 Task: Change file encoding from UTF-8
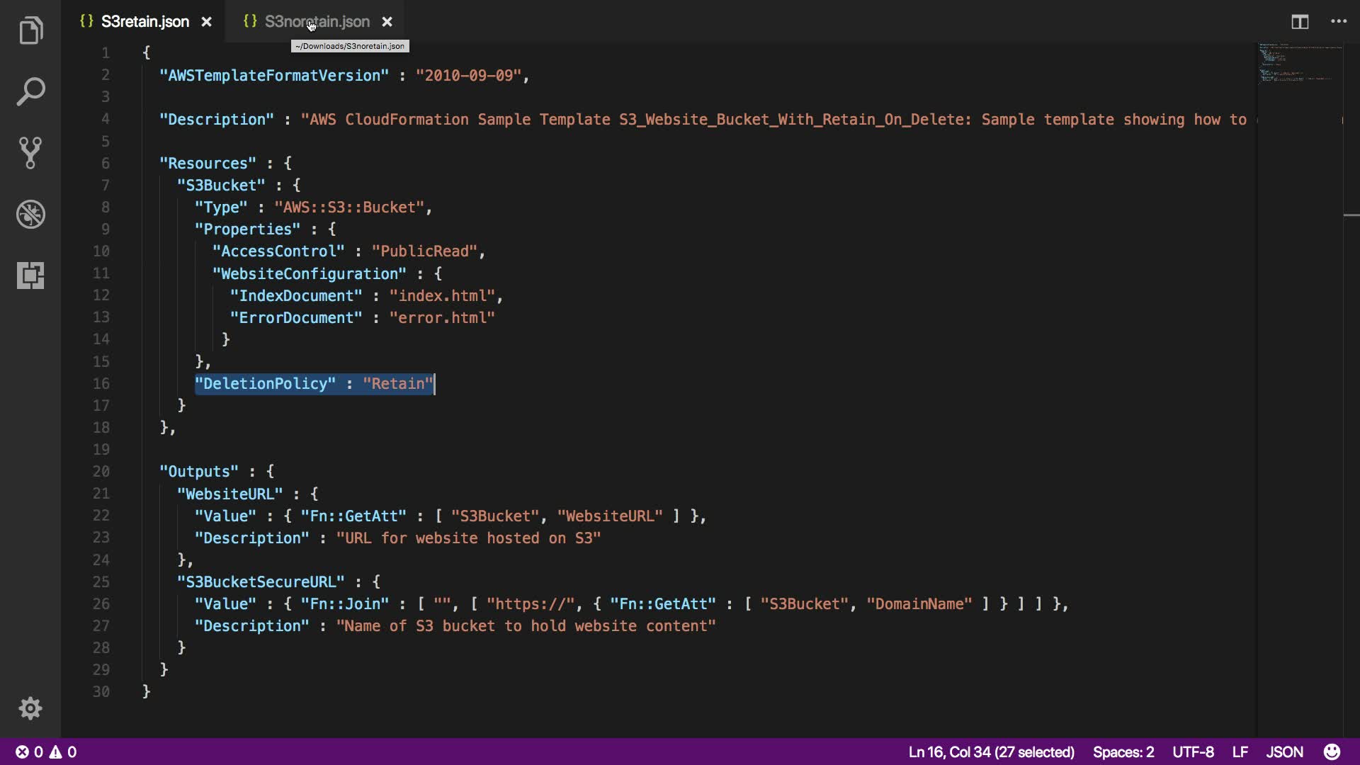coord(1193,752)
